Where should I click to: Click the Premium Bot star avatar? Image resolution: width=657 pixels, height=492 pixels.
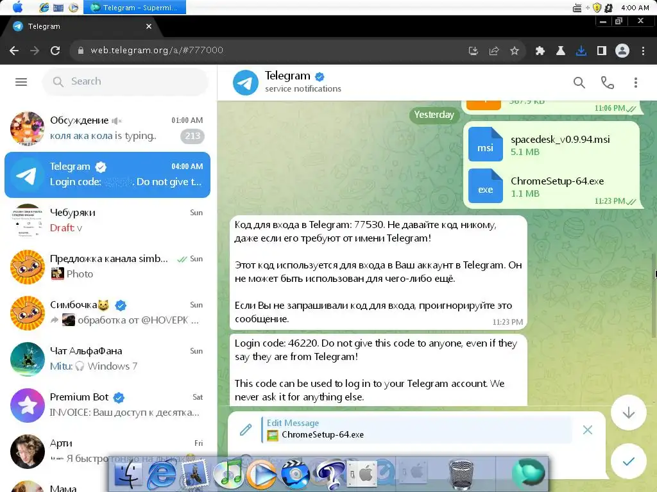(x=27, y=405)
